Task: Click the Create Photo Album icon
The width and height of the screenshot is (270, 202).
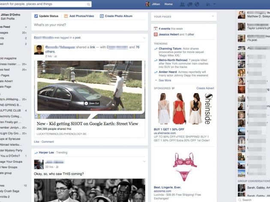Action: click(102, 16)
